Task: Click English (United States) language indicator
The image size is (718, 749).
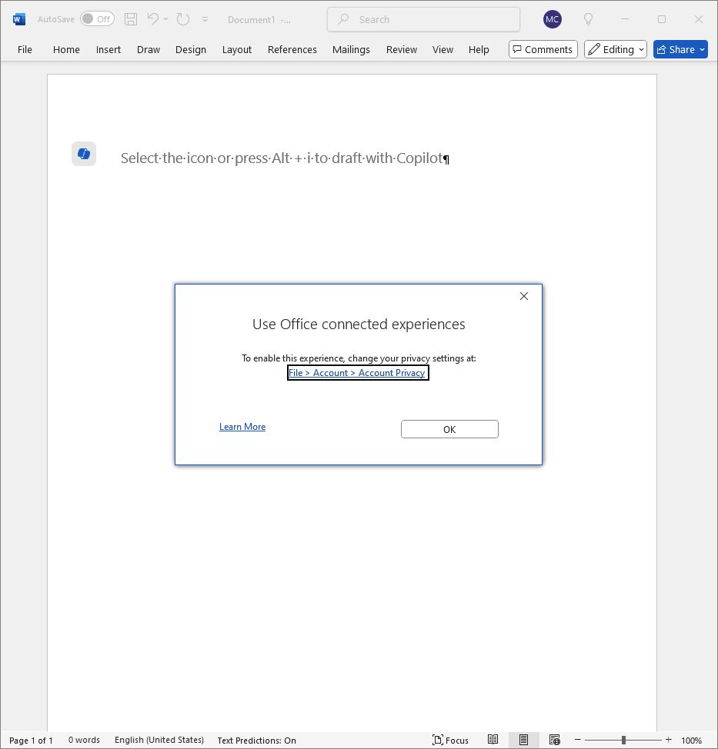Action: click(x=159, y=740)
